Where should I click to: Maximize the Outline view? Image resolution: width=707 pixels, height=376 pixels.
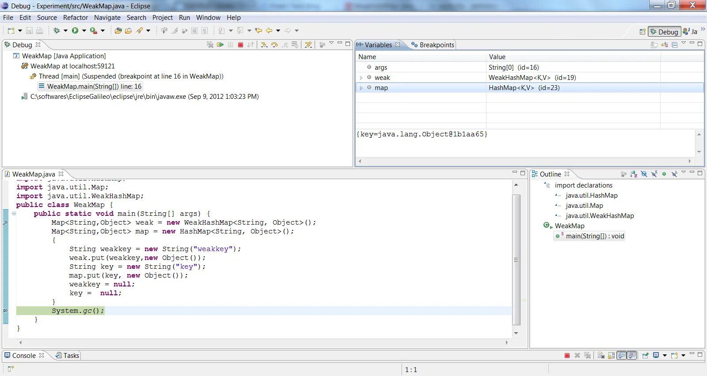pos(700,173)
